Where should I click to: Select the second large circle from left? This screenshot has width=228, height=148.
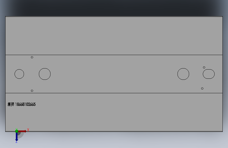[x=45, y=74]
